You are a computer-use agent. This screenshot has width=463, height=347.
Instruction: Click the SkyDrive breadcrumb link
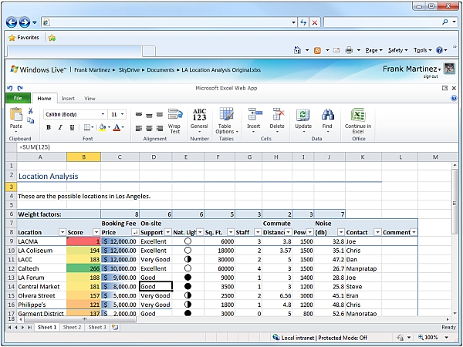(130, 70)
